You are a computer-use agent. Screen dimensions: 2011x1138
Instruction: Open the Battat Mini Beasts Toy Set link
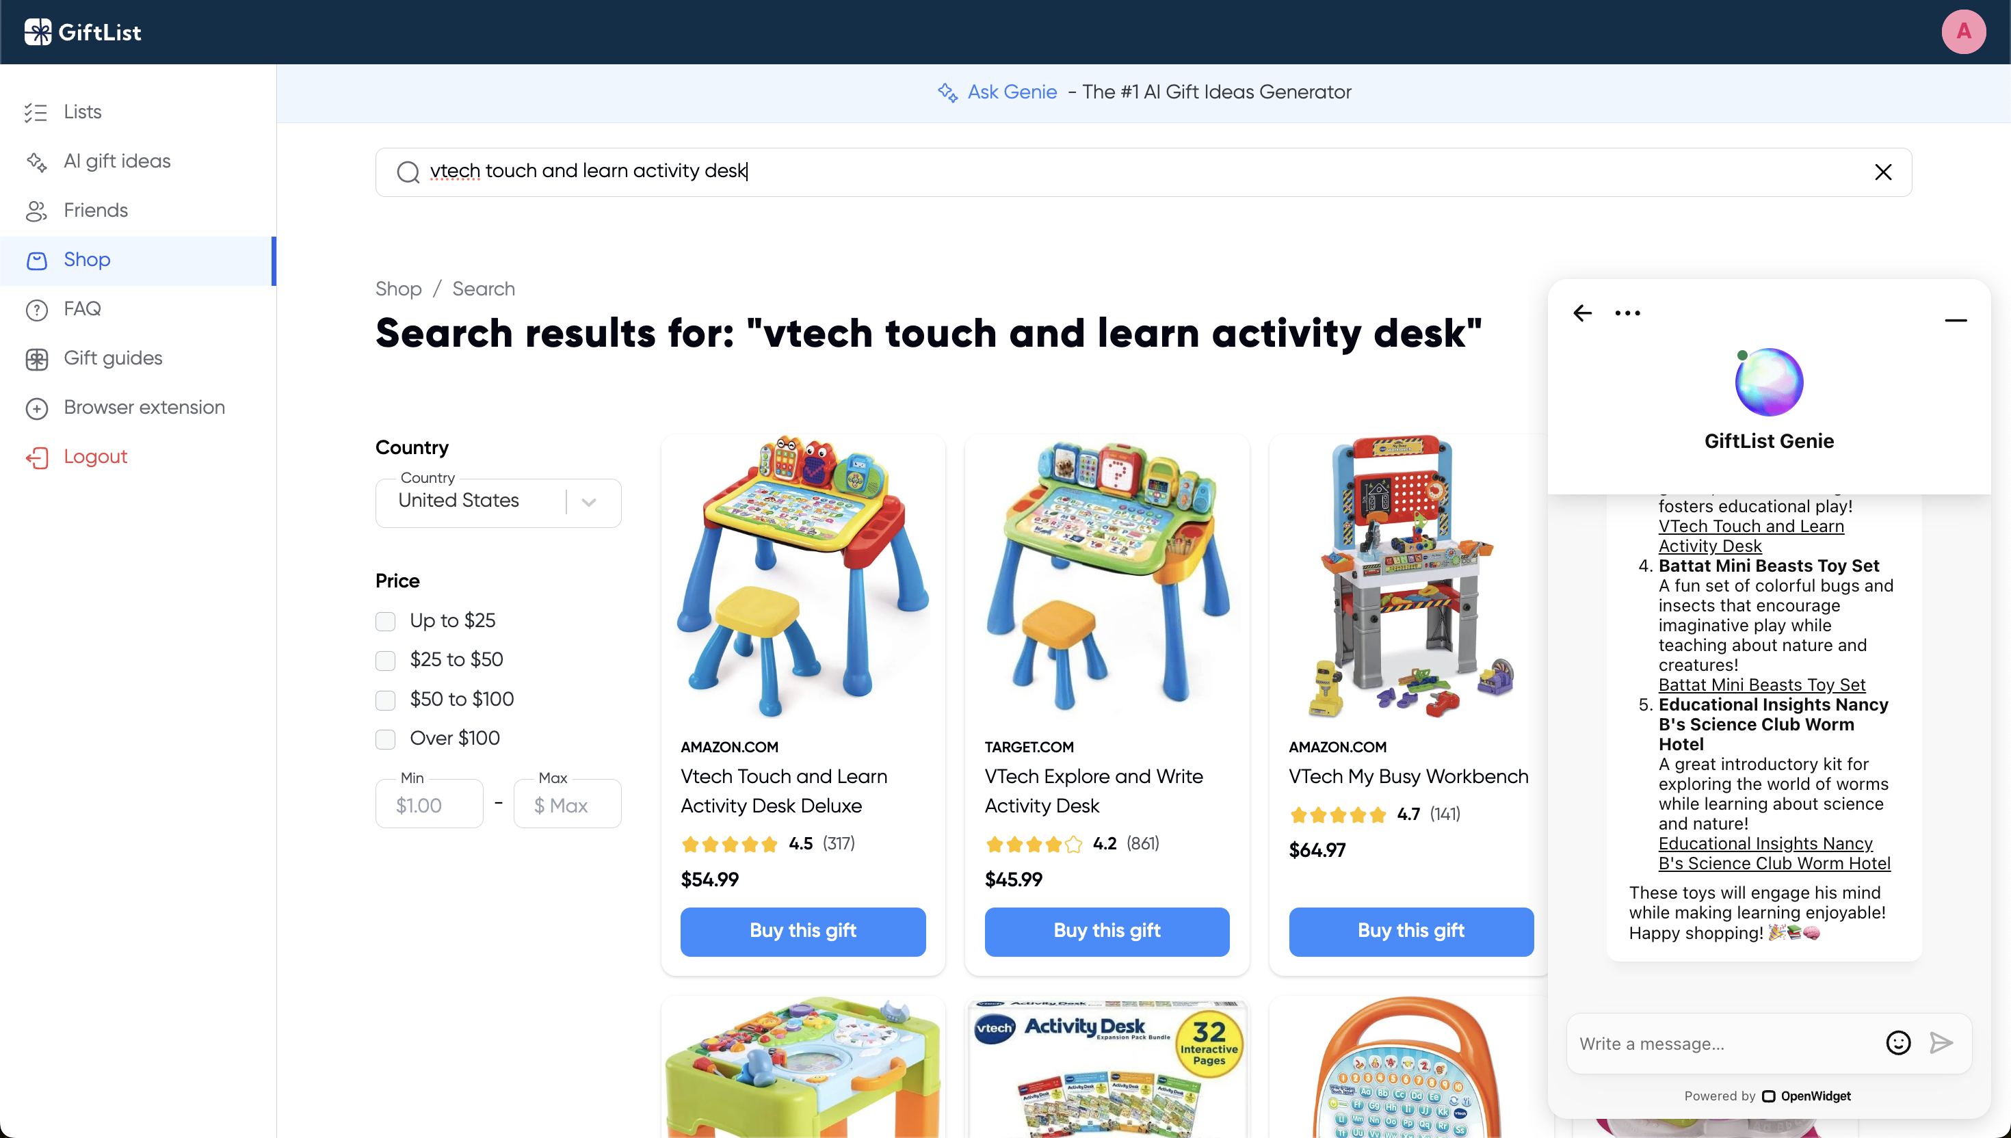tap(1761, 685)
